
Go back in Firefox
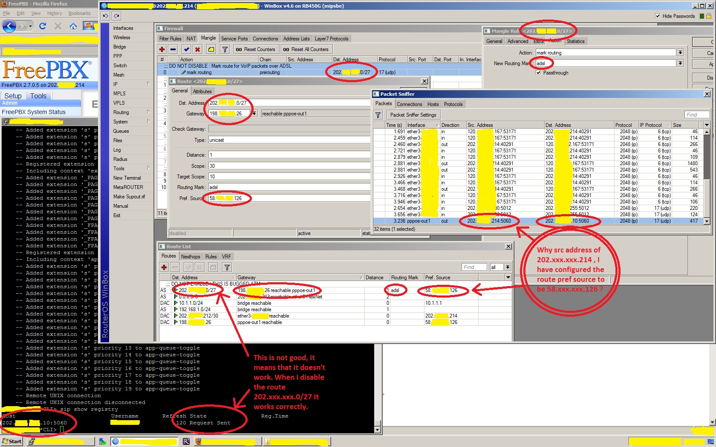[9, 26]
